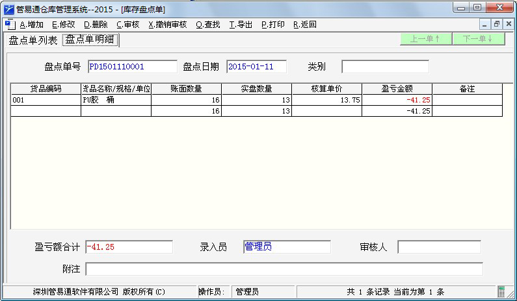Close the inner 库存盘点单 document window

point(507,25)
